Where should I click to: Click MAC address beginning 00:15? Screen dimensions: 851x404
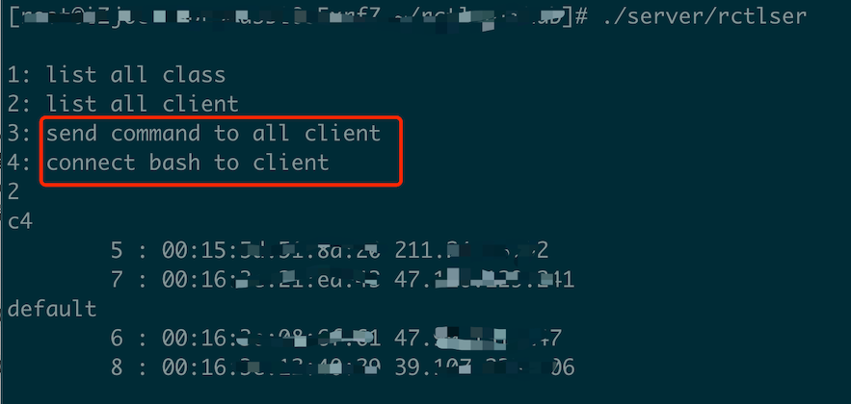pyautogui.click(x=271, y=250)
